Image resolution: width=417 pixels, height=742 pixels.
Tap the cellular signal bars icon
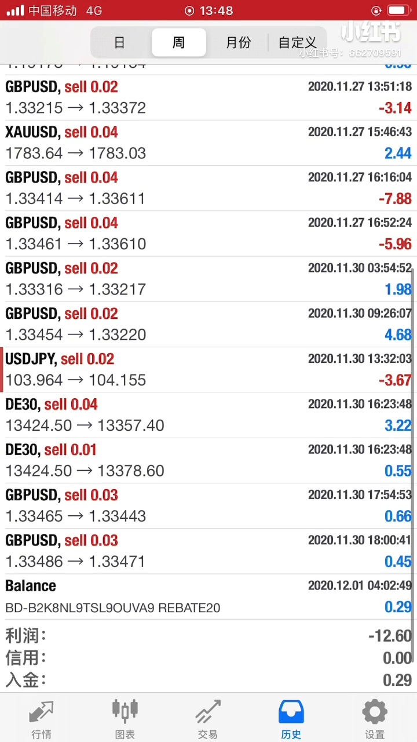pos(16,10)
